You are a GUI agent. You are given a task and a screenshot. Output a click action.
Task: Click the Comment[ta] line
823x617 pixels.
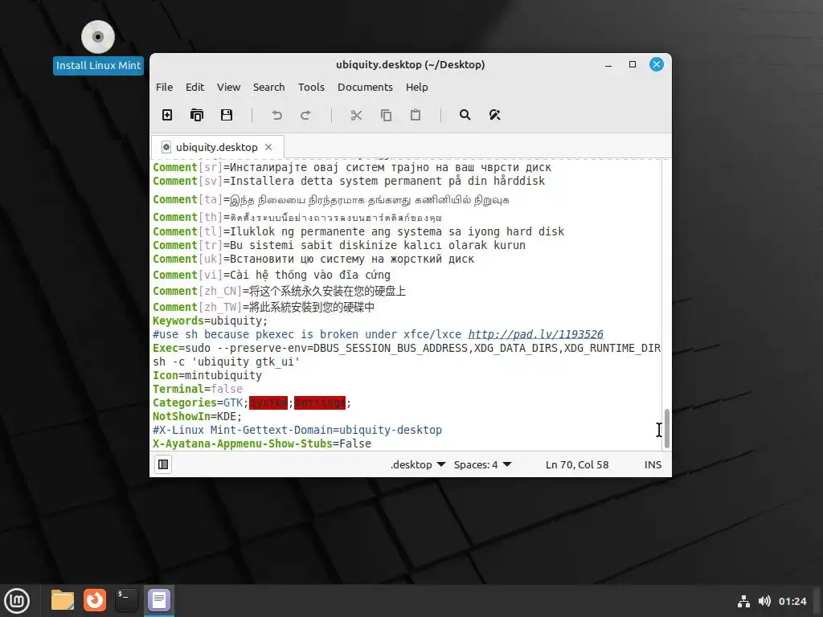click(x=330, y=199)
